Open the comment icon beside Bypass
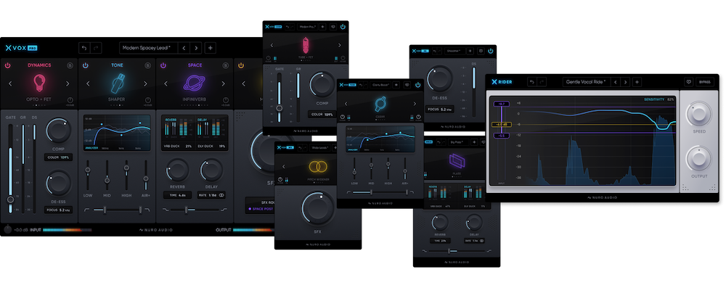726x288 pixels. click(x=688, y=82)
